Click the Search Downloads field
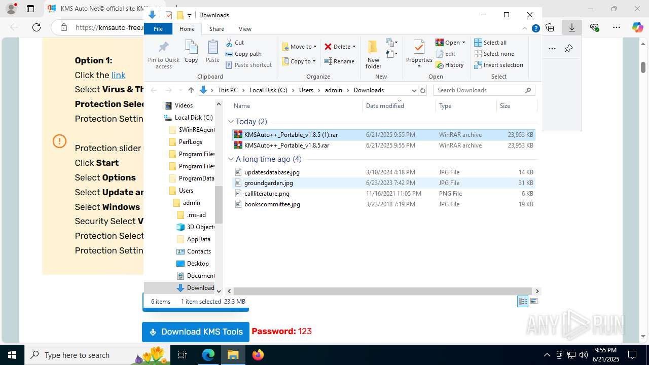Image resolution: width=649 pixels, height=365 pixels. tap(484, 90)
